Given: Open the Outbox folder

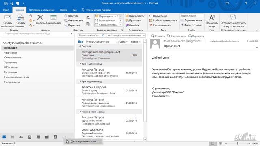Looking at the screenshot, I should [11, 72].
